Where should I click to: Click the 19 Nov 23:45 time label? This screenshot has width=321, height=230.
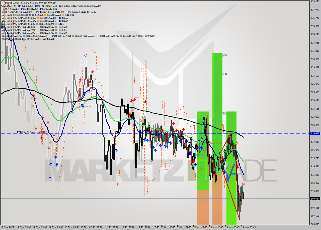pyautogui.click(x=248, y=227)
